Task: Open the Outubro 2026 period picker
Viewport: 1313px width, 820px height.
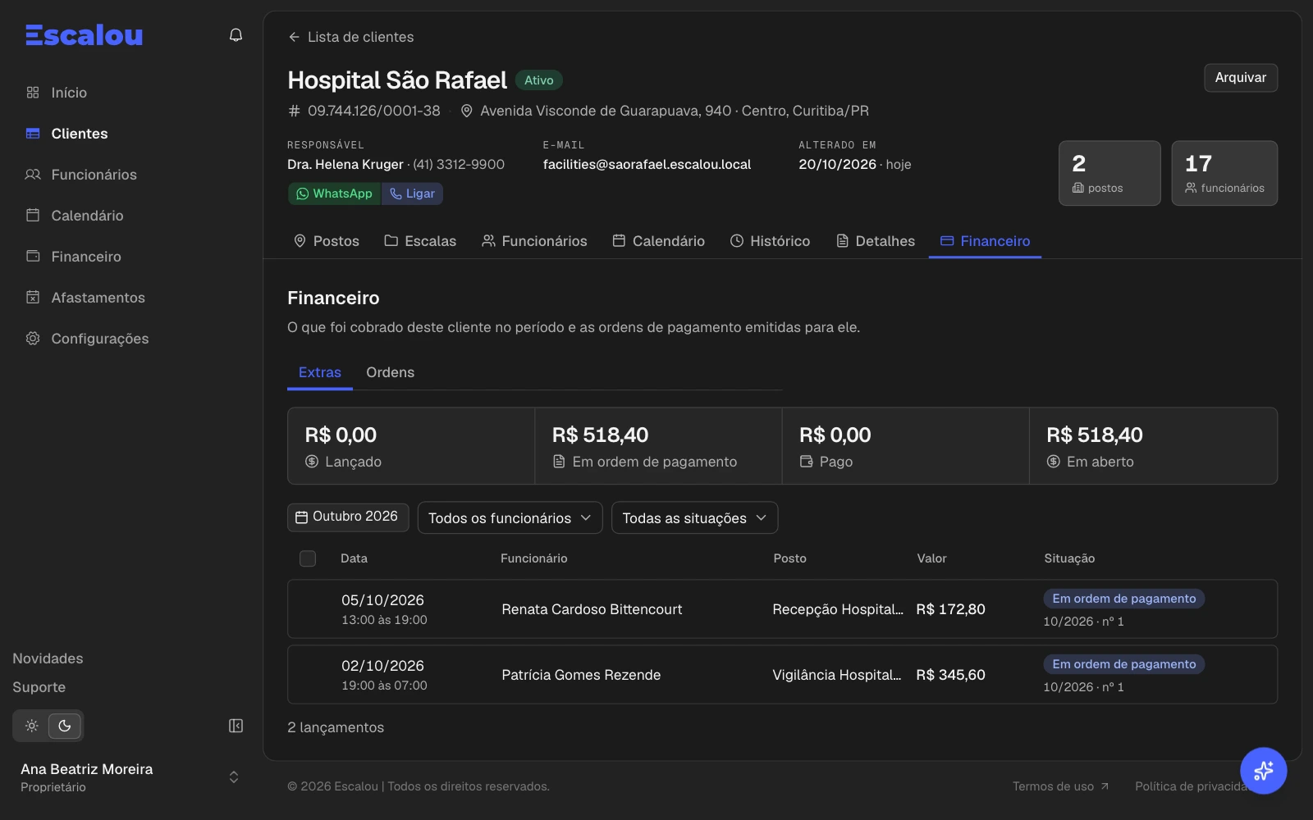Action: coord(348,517)
